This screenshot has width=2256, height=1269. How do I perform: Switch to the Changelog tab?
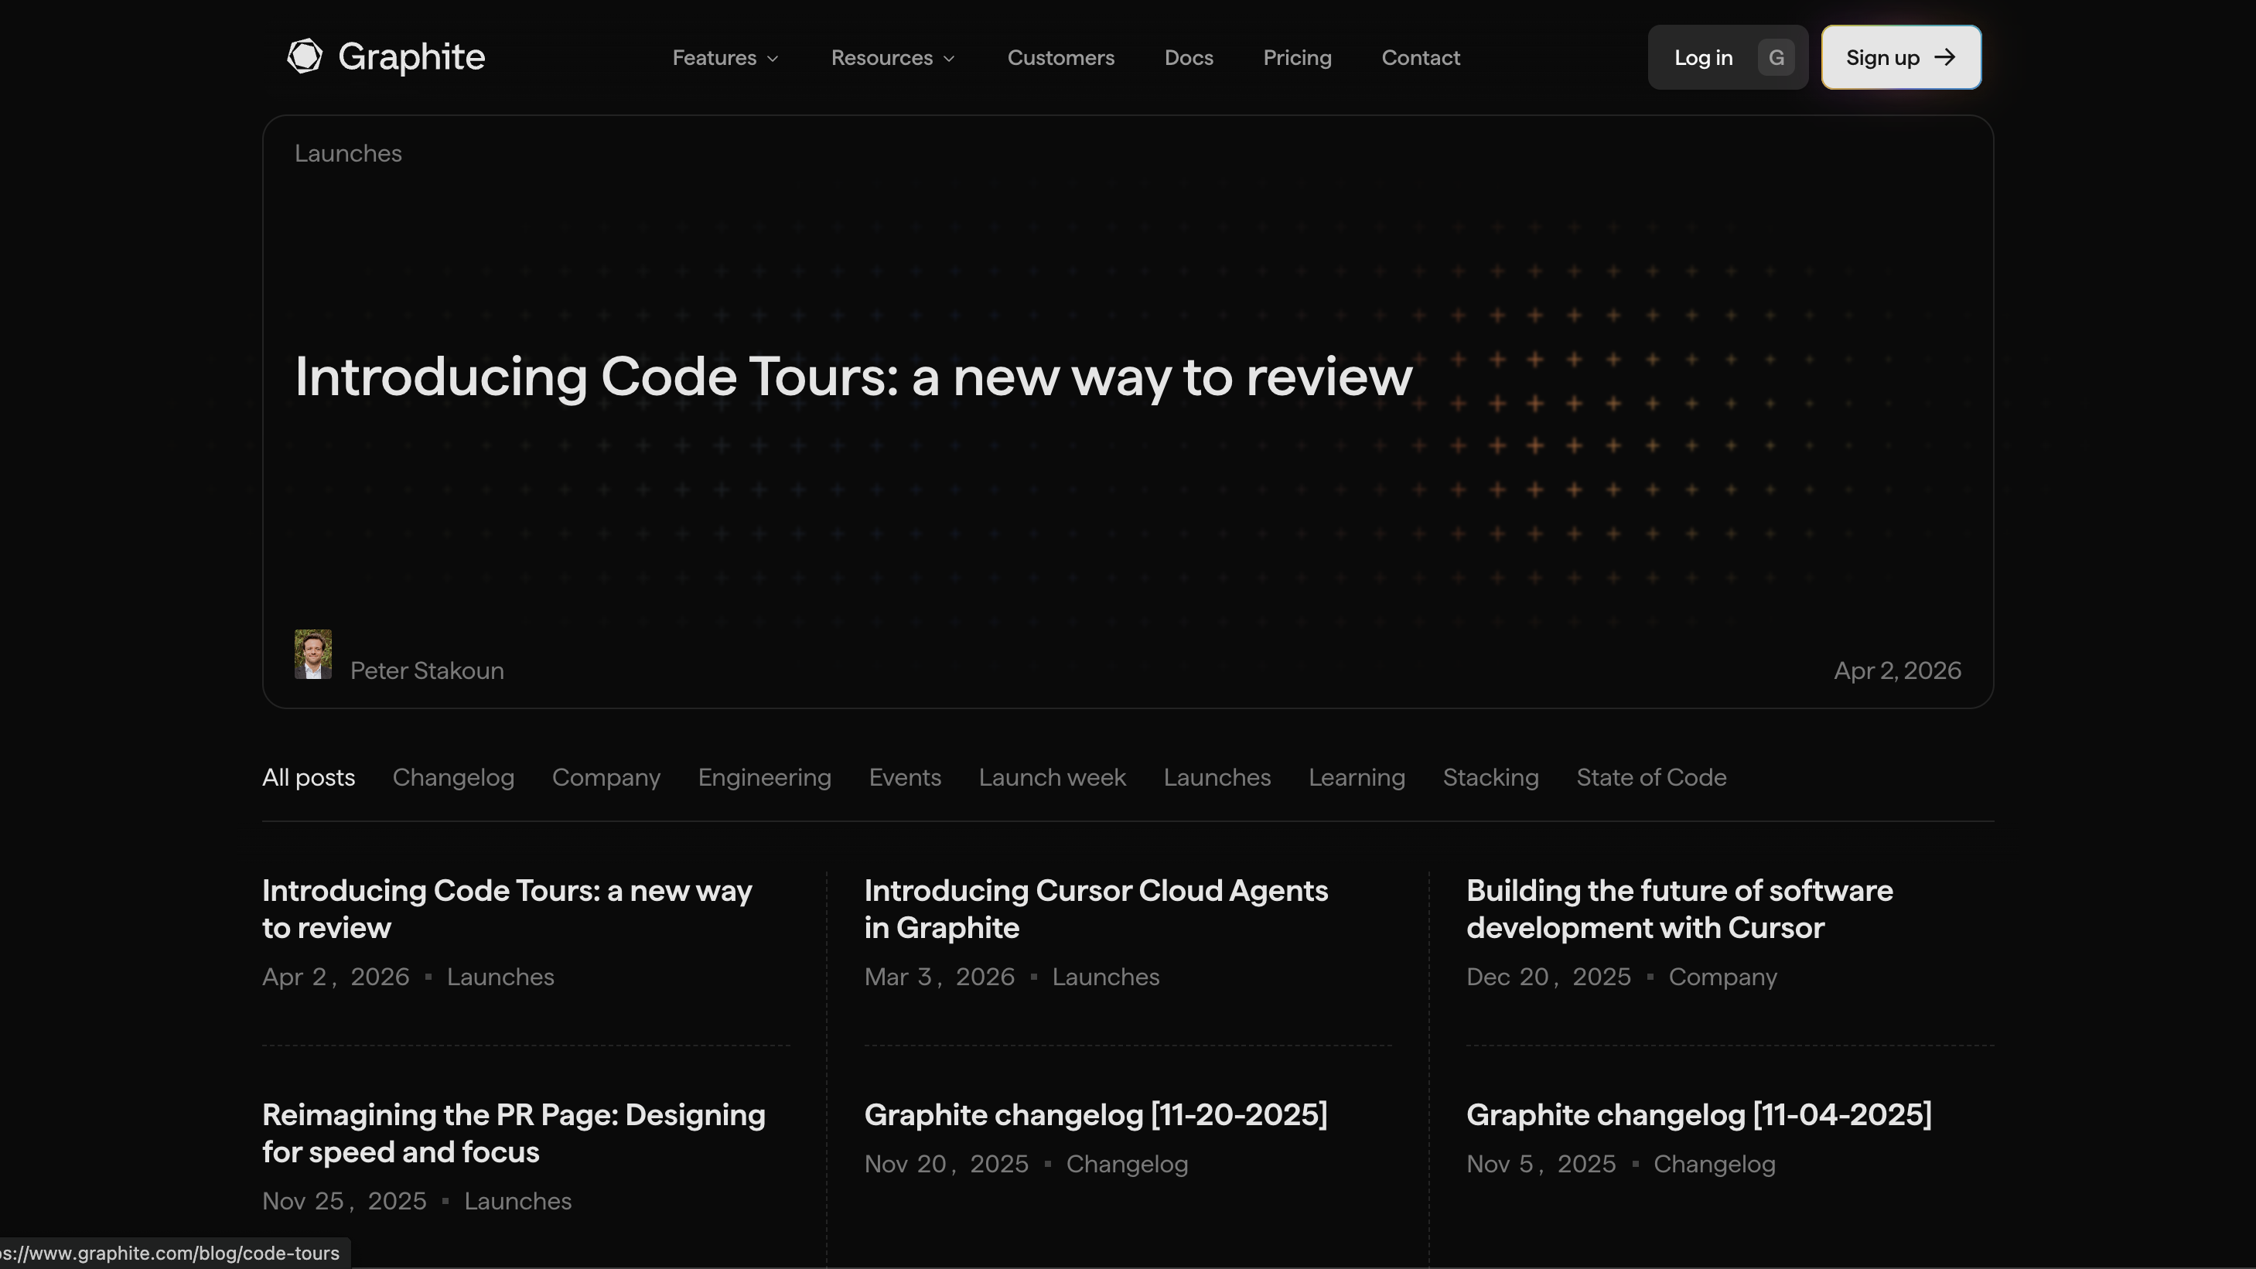[x=452, y=778]
